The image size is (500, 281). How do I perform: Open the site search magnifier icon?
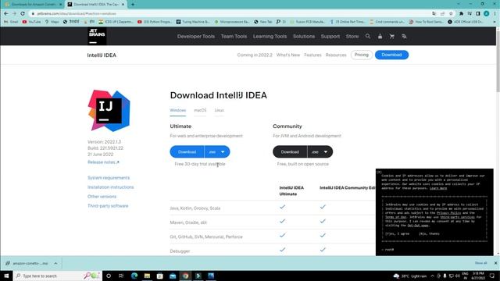point(368,37)
